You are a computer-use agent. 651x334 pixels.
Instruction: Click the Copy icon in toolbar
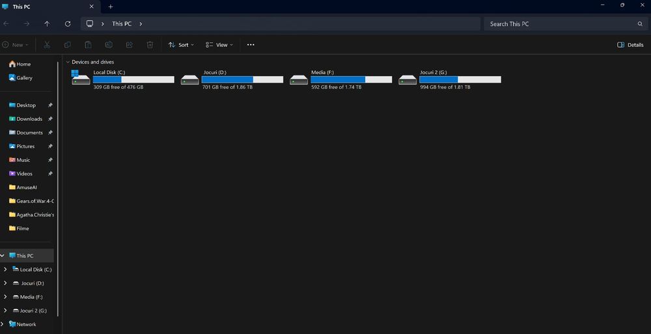[67, 45]
